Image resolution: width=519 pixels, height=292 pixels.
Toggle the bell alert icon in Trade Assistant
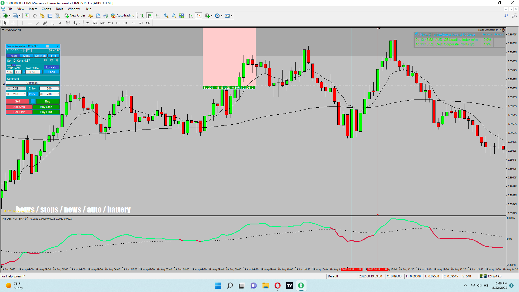(57, 60)
